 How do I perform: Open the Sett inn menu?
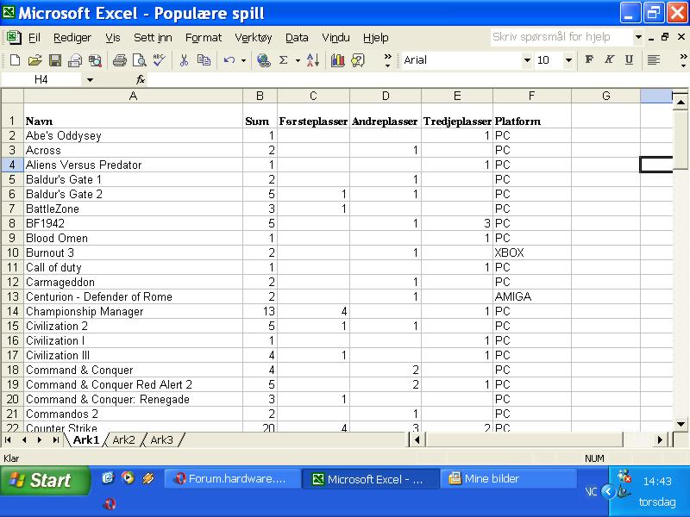point(153,38)
